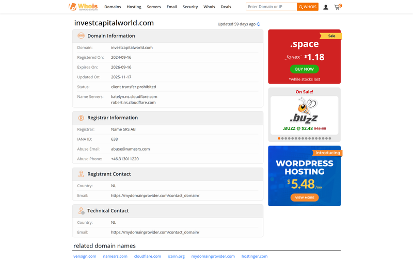The width and height of the screenshot is (413, 265).
Task: Open the Email menu
Action: pos(172,7)
